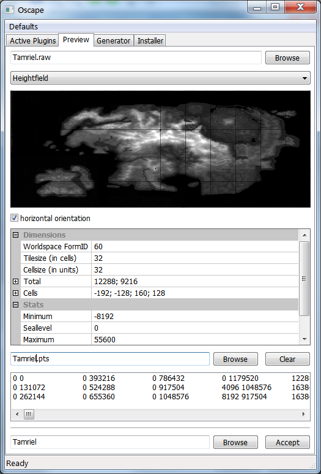Click the Tamriel.pts file field

[110, 359]
